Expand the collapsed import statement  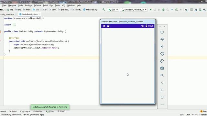pos(14,25)
